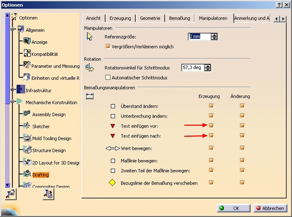The width and height of the screenshot is (292, 217).
Task: Toggle Wert bewegen Änderung checkbox
Action: 242,148
